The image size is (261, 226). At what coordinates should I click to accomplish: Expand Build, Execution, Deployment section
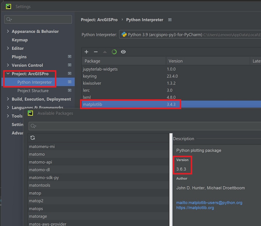coord(8,99)
